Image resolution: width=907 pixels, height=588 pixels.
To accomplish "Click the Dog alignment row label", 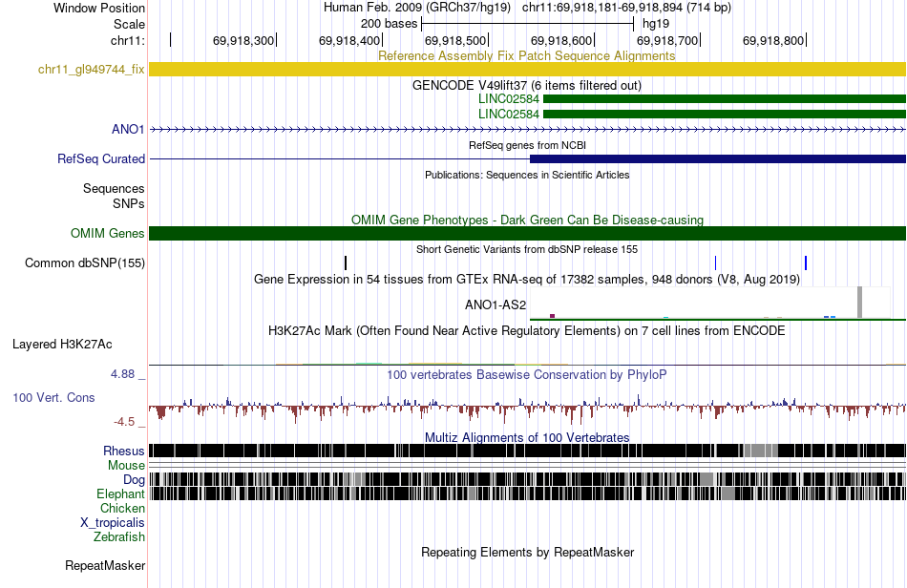I will (x=134, y=480).
